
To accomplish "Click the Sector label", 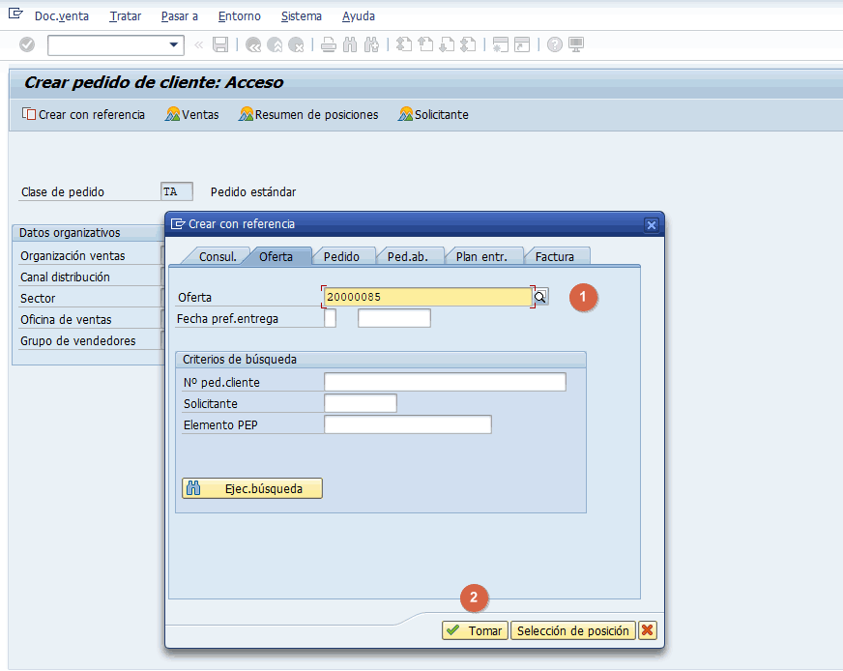I will point(38,299).
